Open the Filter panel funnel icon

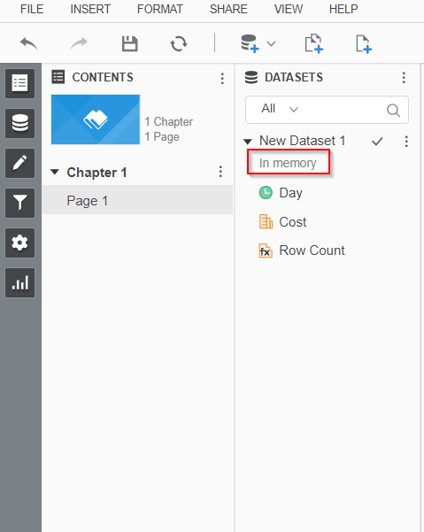[x=19, y=203]
